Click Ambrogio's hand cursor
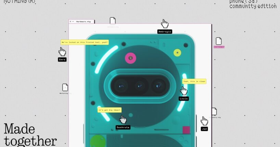Image resolution: width=280 pixels, height=147 pixels. click(x=165, y=24)
